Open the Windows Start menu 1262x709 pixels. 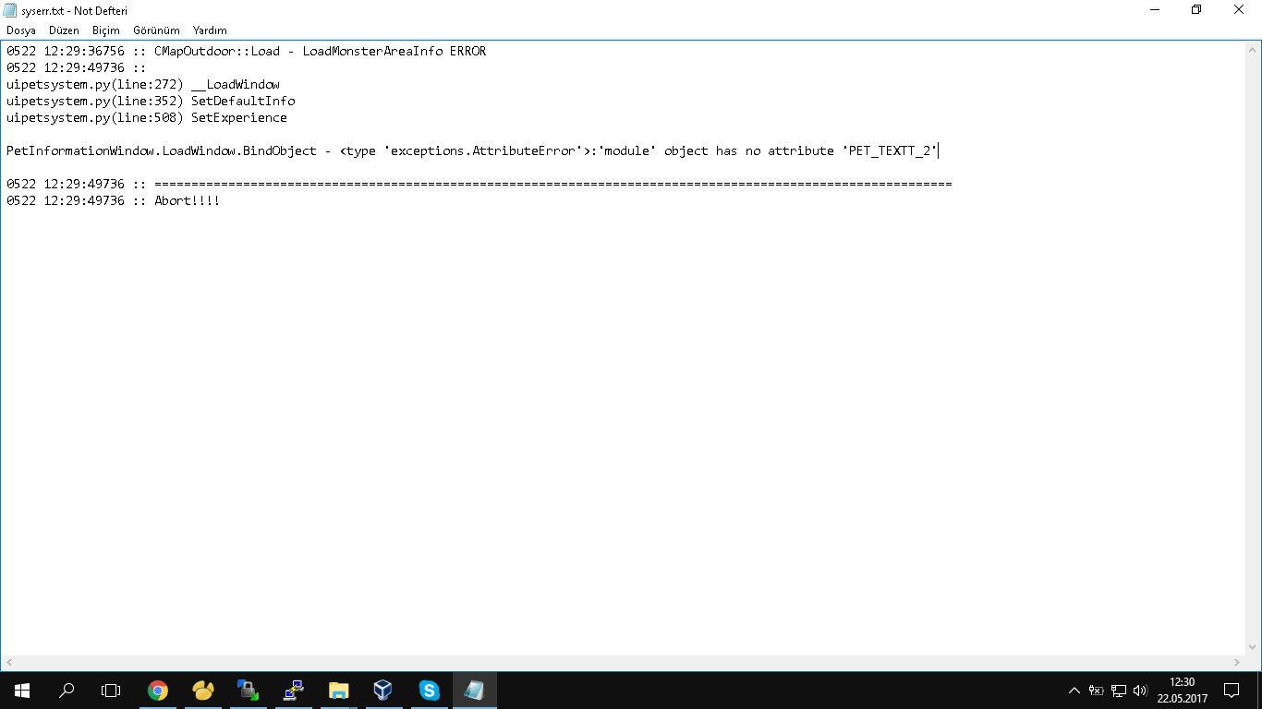coord(22,690)
